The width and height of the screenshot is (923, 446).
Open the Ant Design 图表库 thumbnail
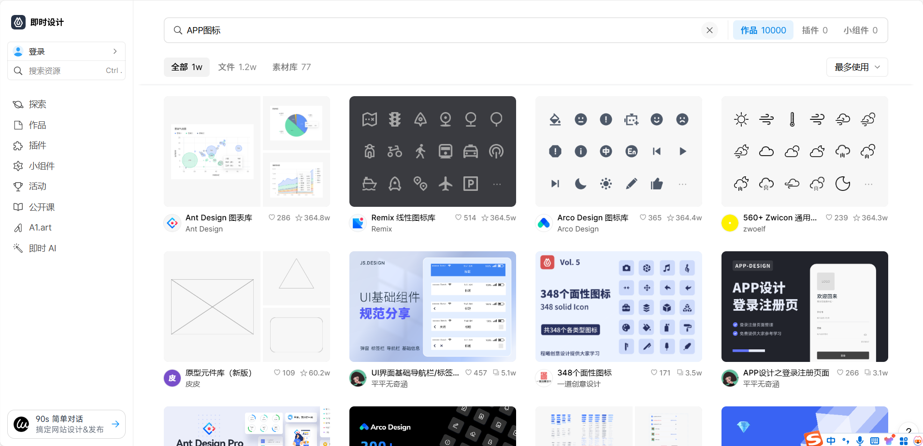[247, 151]
